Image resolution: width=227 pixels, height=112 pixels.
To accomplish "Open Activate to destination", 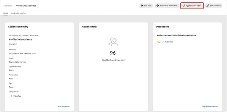I will (x=167, y=6).
